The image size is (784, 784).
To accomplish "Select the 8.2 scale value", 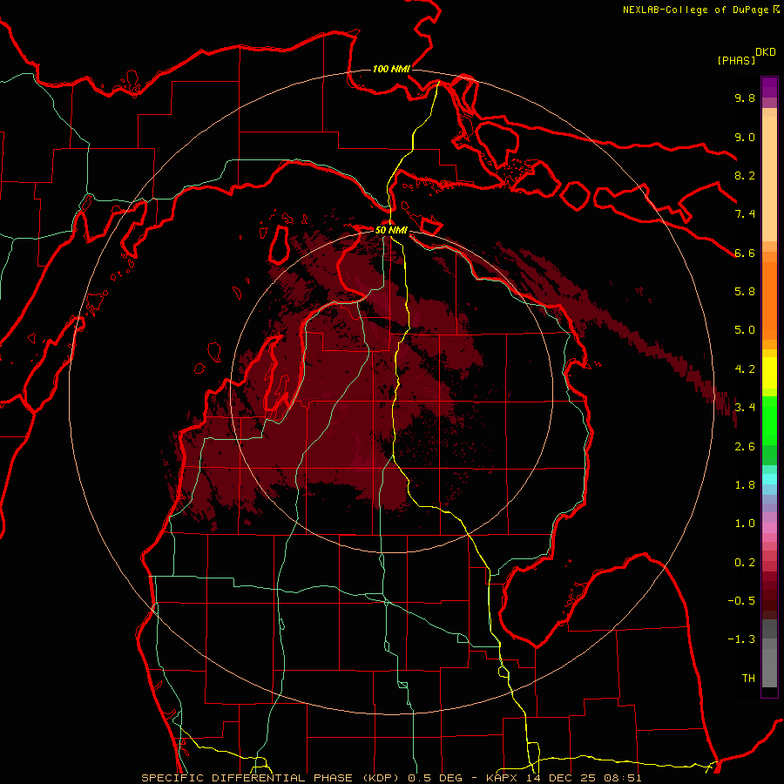I will [745, 175].
